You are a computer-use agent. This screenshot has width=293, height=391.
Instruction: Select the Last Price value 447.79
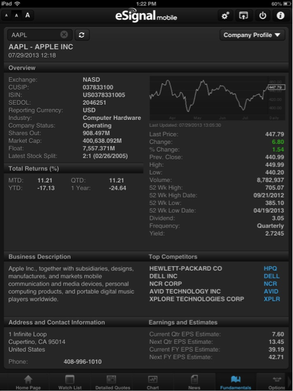click(x=274, y=134)
